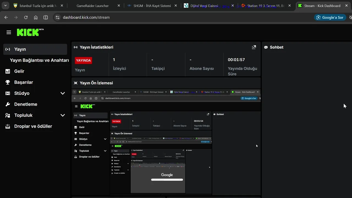The height and width of the screenshot is (198, 352).
Task: Click the Google'a Sor button
Action: 330,17
